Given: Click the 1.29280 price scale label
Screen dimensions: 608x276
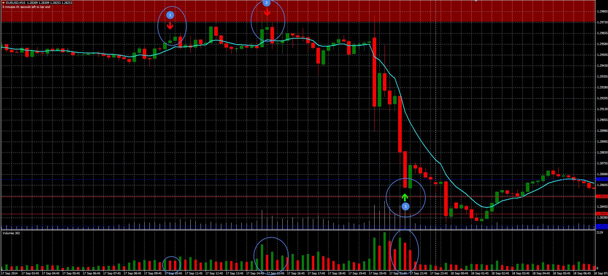Looking at the screenshot, I should tap(602, 87).
